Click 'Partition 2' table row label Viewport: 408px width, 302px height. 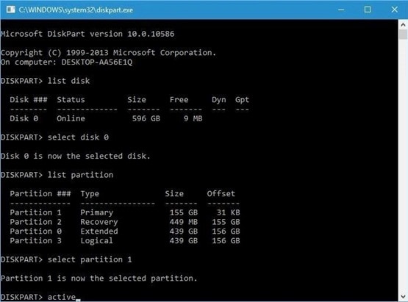pyautogui.click(x=35, y=222)
